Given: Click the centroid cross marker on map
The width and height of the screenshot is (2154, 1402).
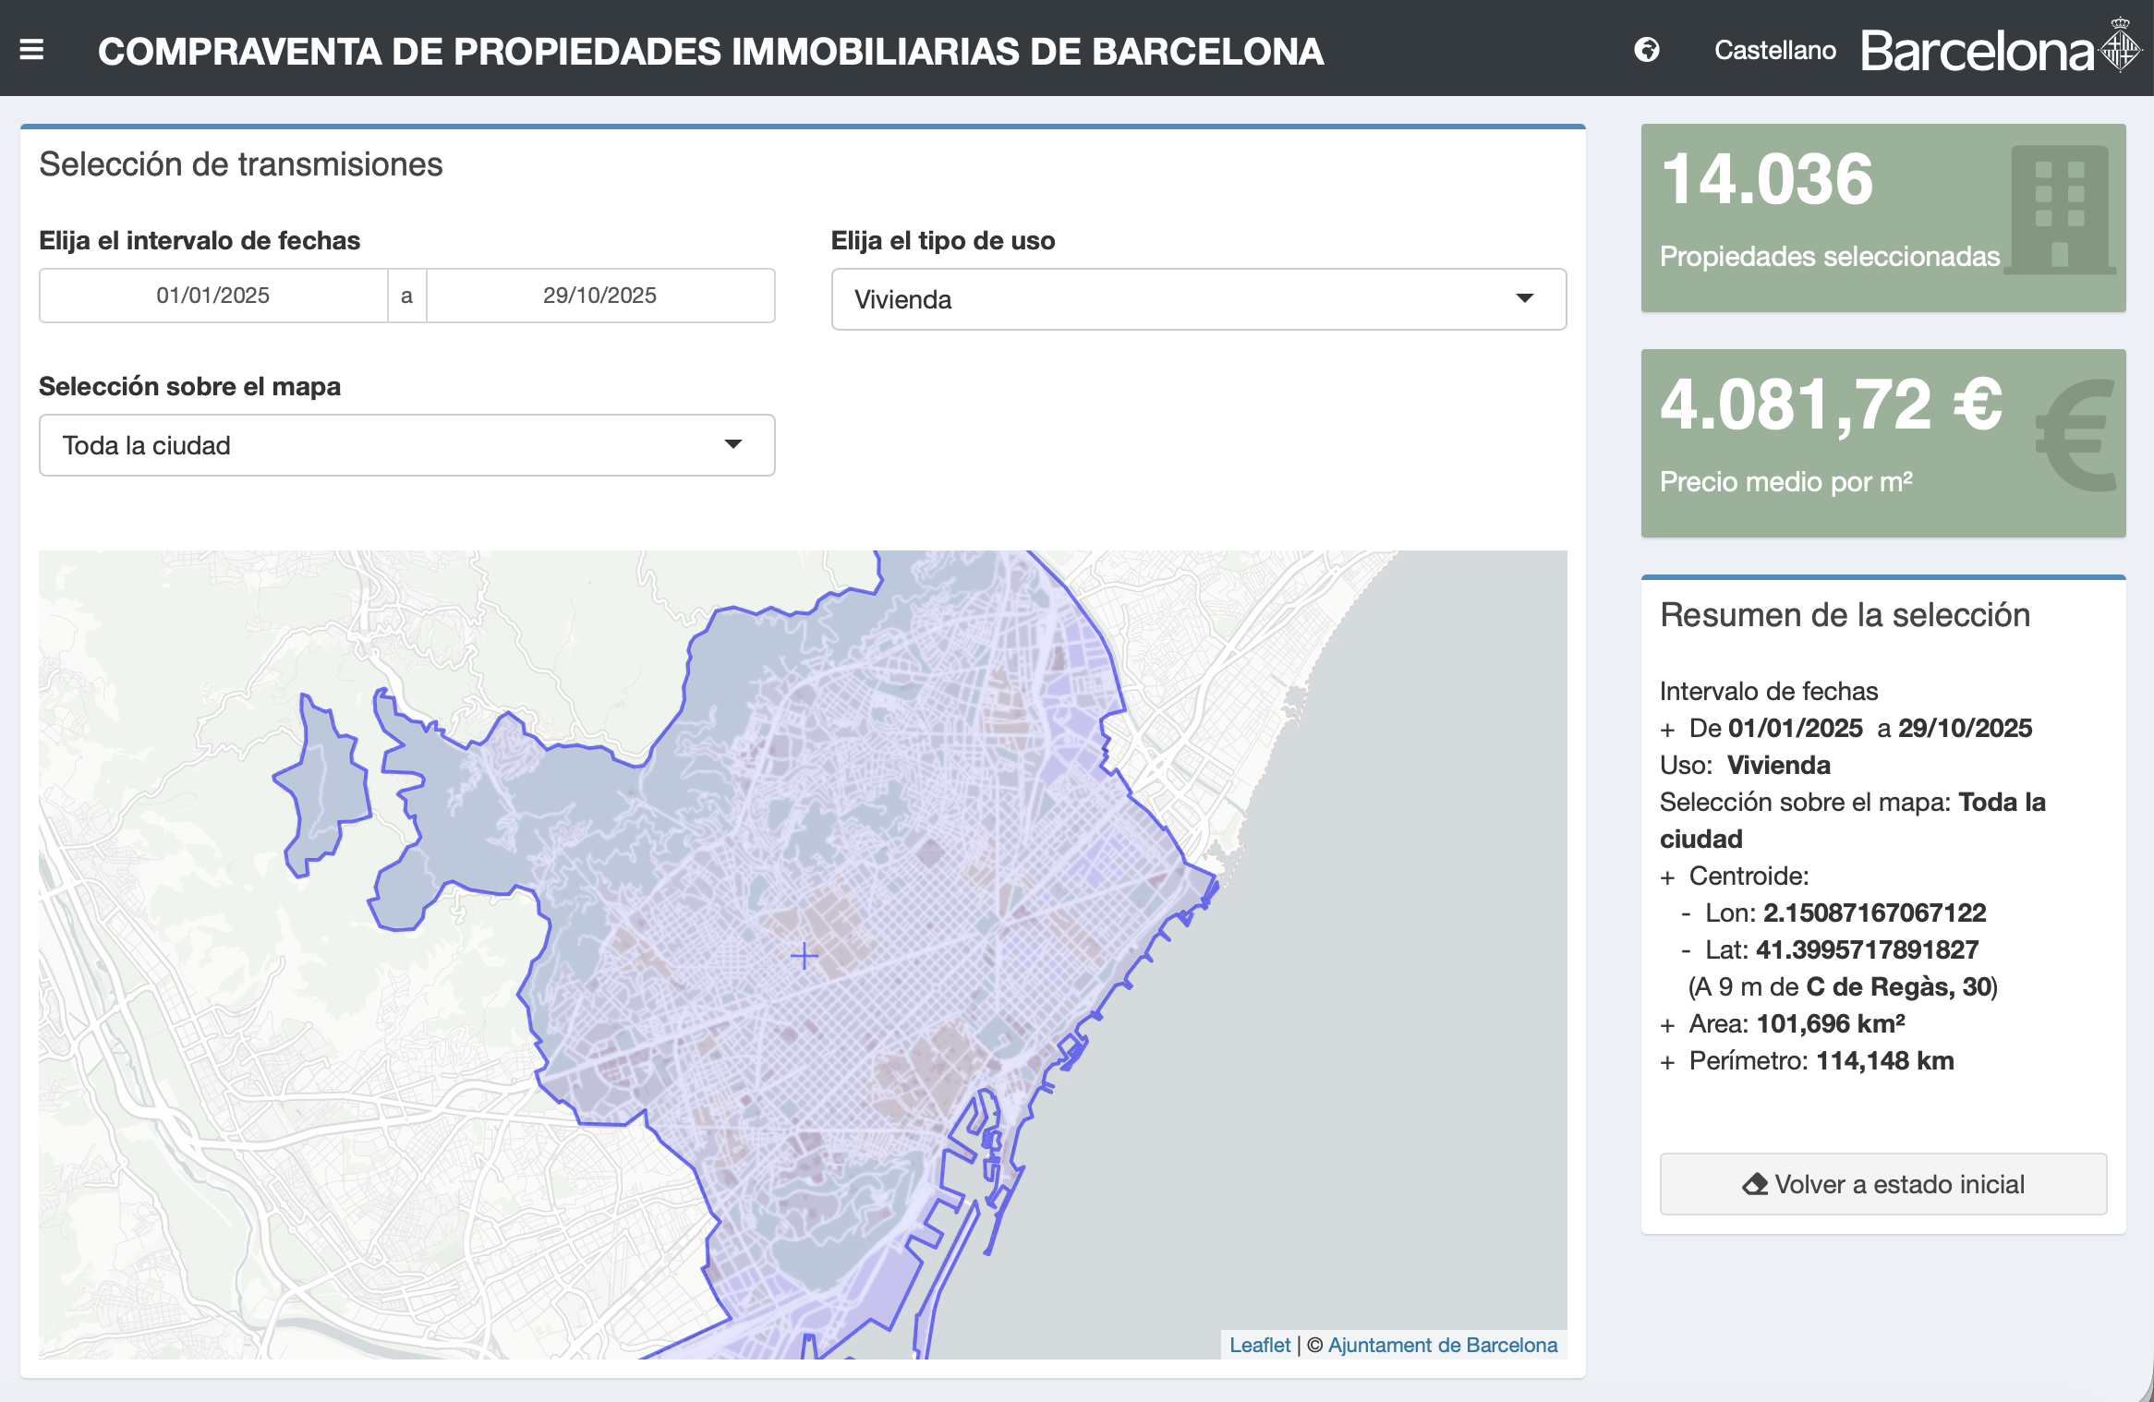Looking at the screenshot, I should click(x=805, y=956).
